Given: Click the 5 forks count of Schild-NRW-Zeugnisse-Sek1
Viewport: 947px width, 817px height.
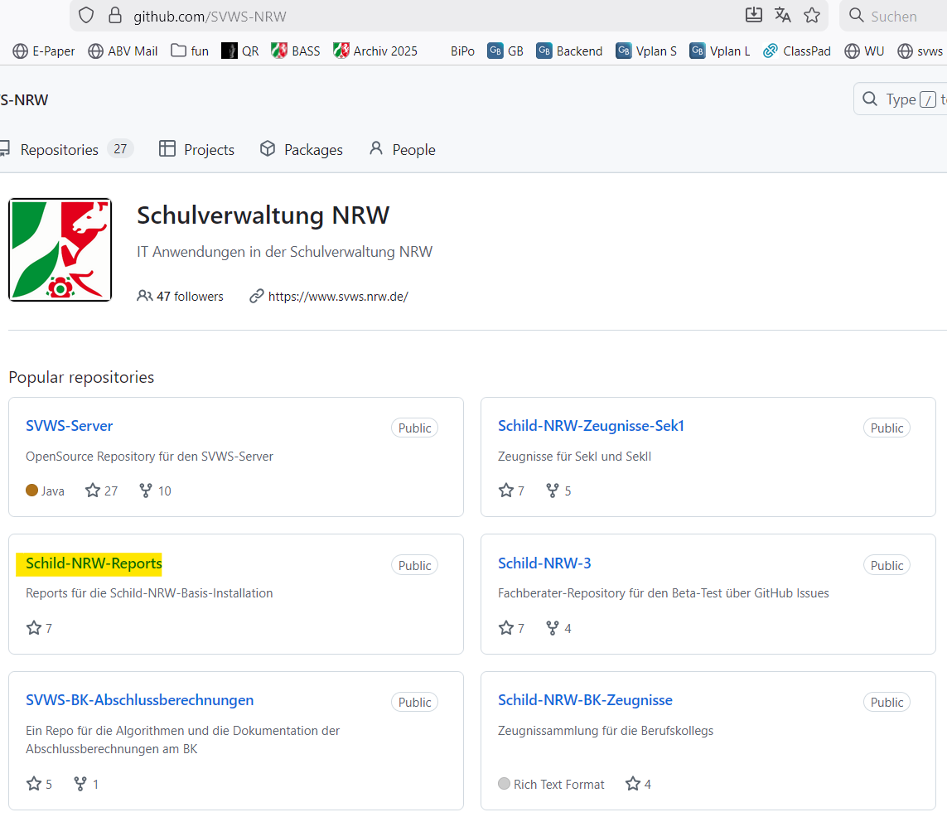Looking at the screenshot, I should point(558,491).
